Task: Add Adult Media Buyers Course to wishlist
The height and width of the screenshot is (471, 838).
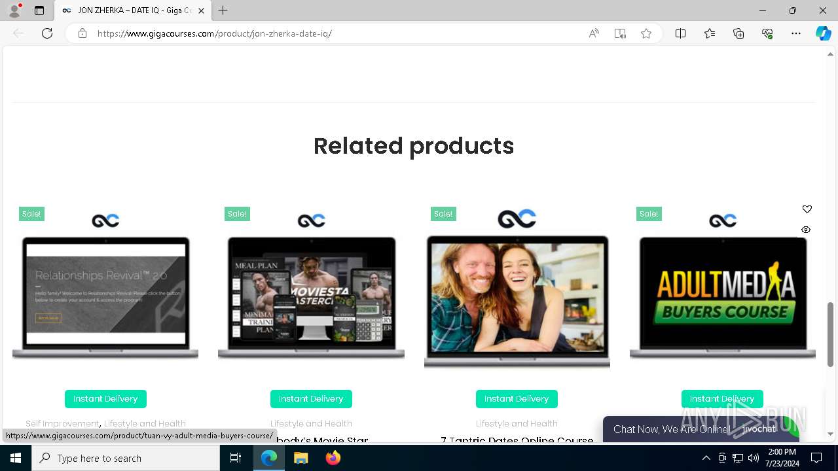Action: tap(807, 209)
